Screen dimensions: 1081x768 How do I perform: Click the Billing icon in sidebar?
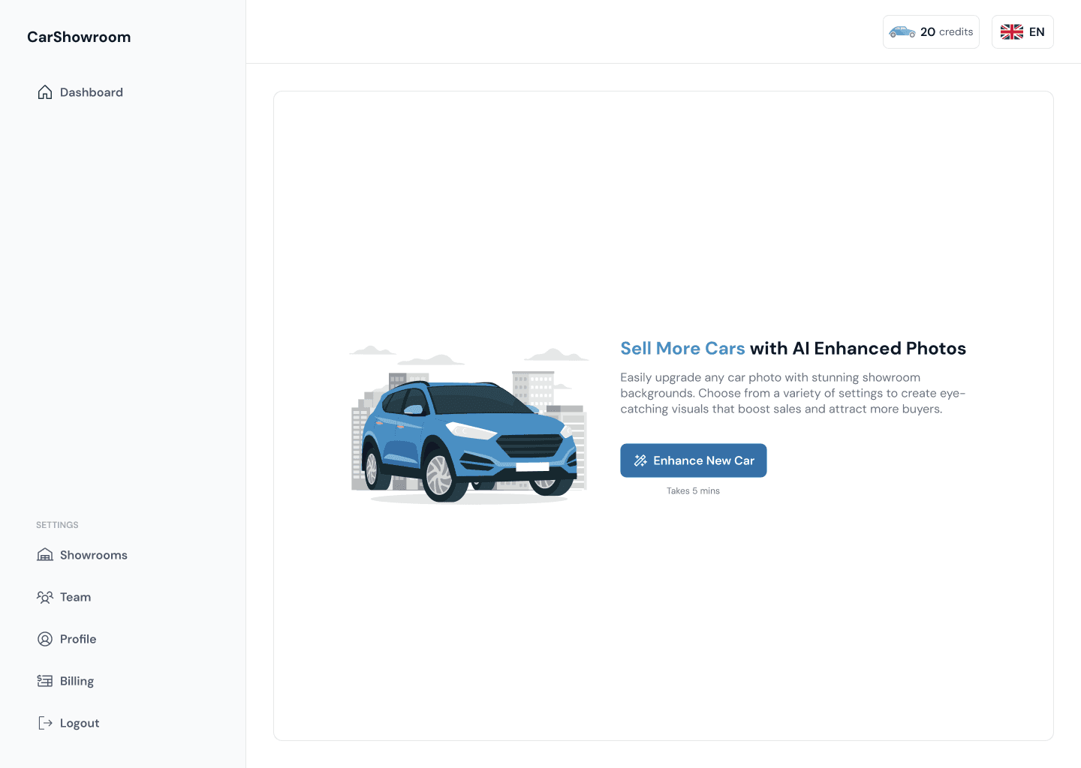pos(45,681)
